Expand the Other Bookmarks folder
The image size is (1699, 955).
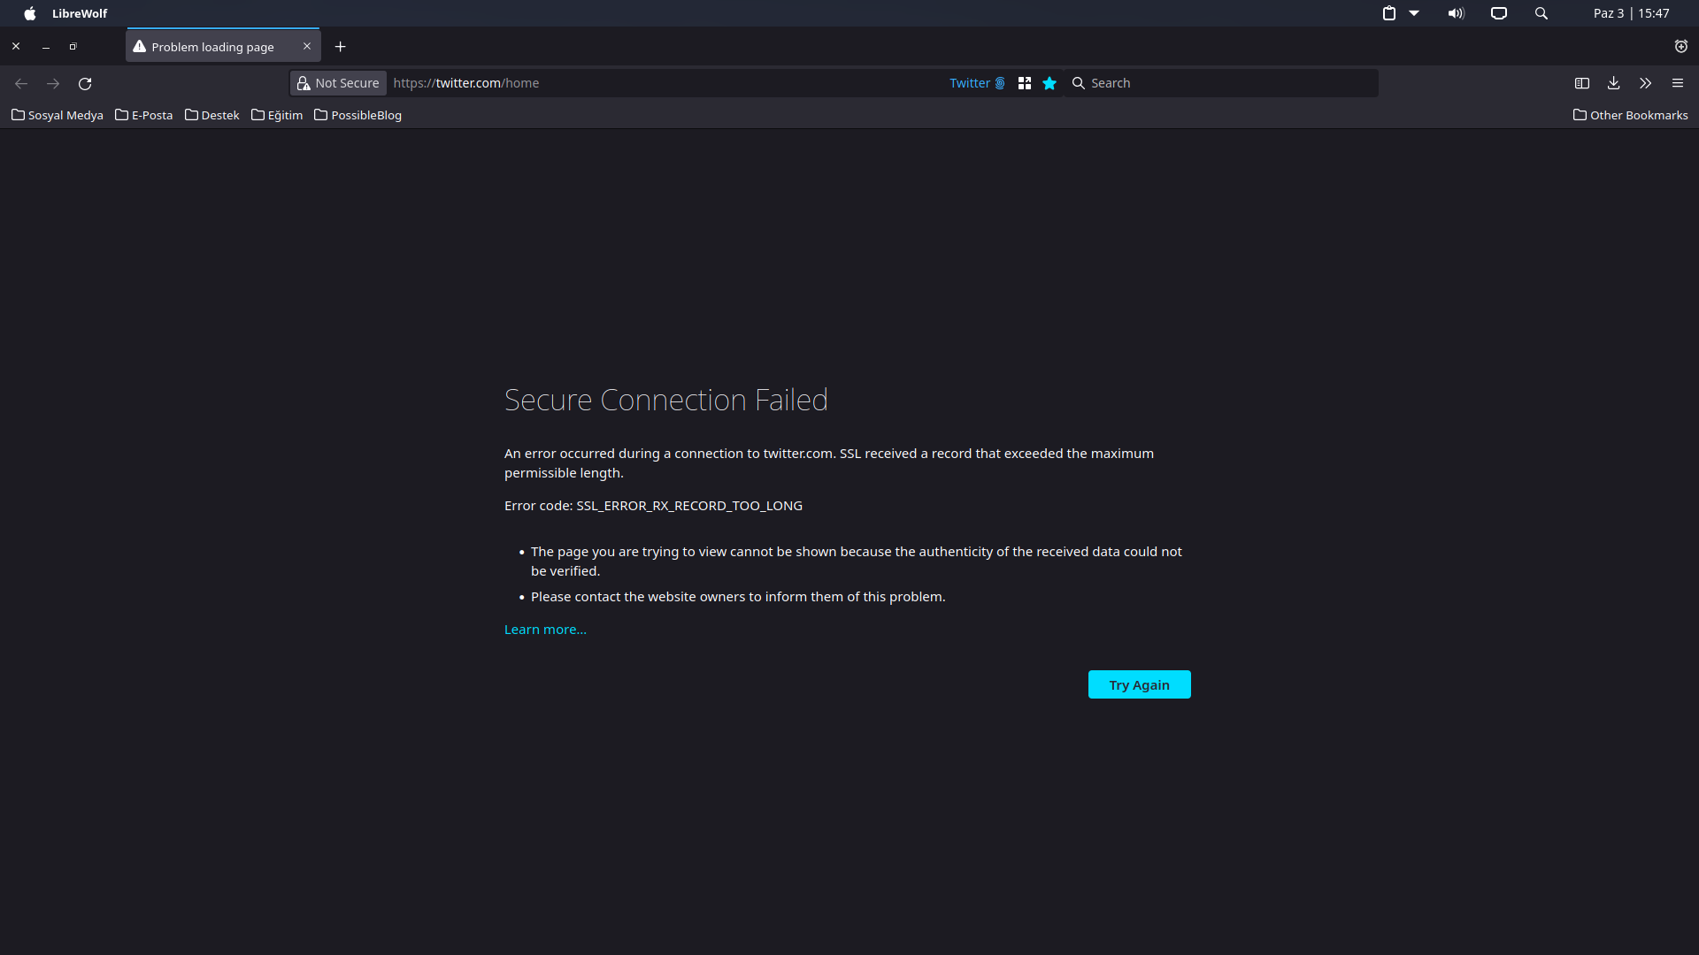[x=1630, y=115]
